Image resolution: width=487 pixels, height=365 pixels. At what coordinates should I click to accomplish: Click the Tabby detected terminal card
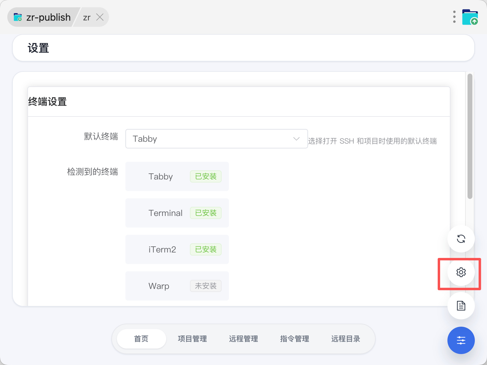coord(177,176)
